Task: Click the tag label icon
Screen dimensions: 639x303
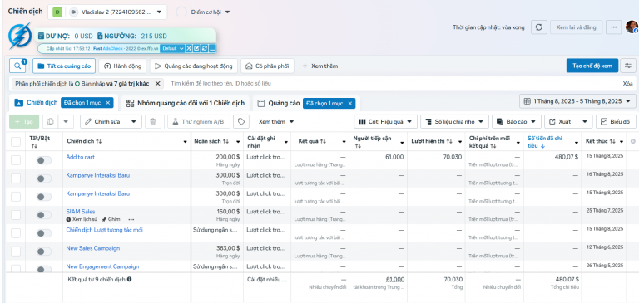Action: pyautogui.click(x=240, y=121)
